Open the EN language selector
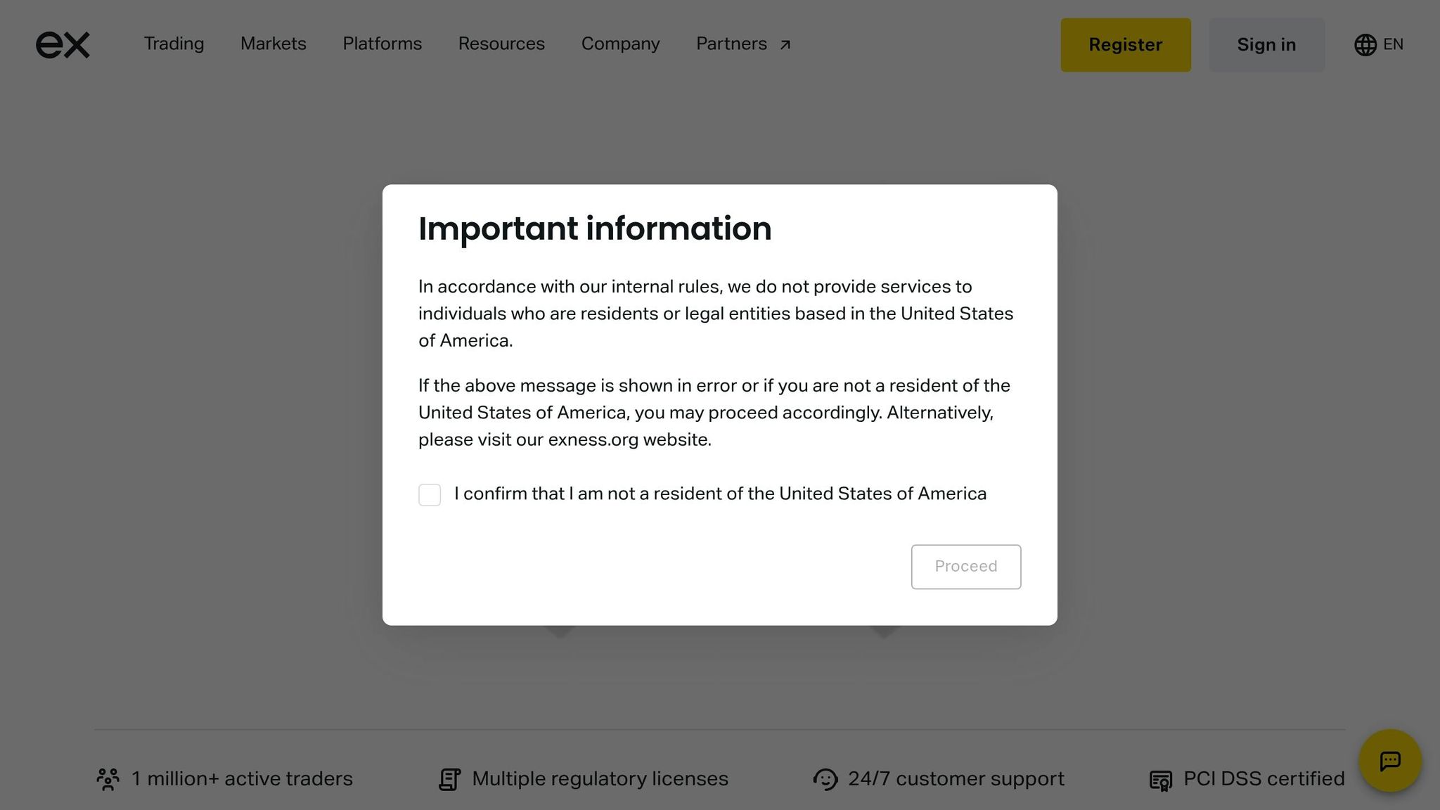 (x=1392, y=44)
